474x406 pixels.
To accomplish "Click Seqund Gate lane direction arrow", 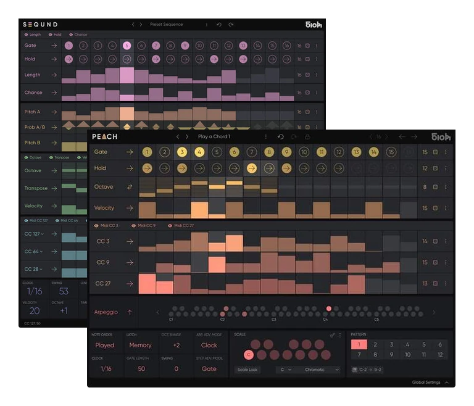I will coord(54,46).
